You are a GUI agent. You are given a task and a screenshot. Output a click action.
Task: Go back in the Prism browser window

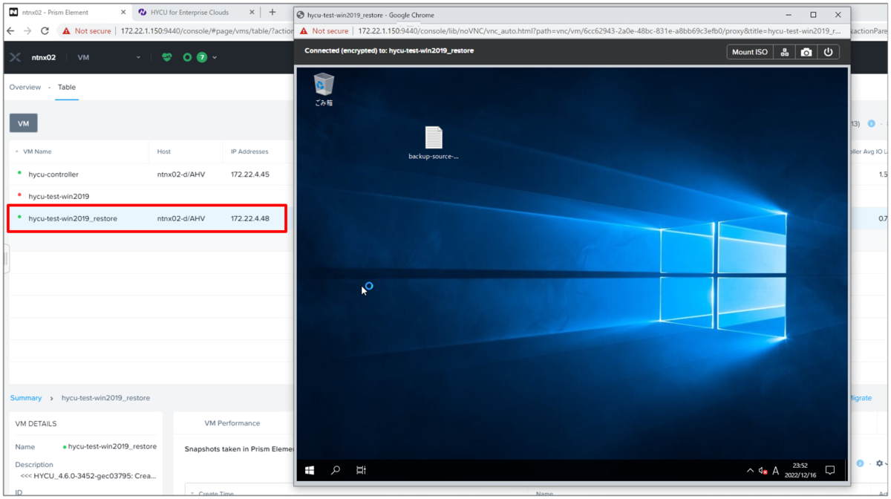pos(10,31)
